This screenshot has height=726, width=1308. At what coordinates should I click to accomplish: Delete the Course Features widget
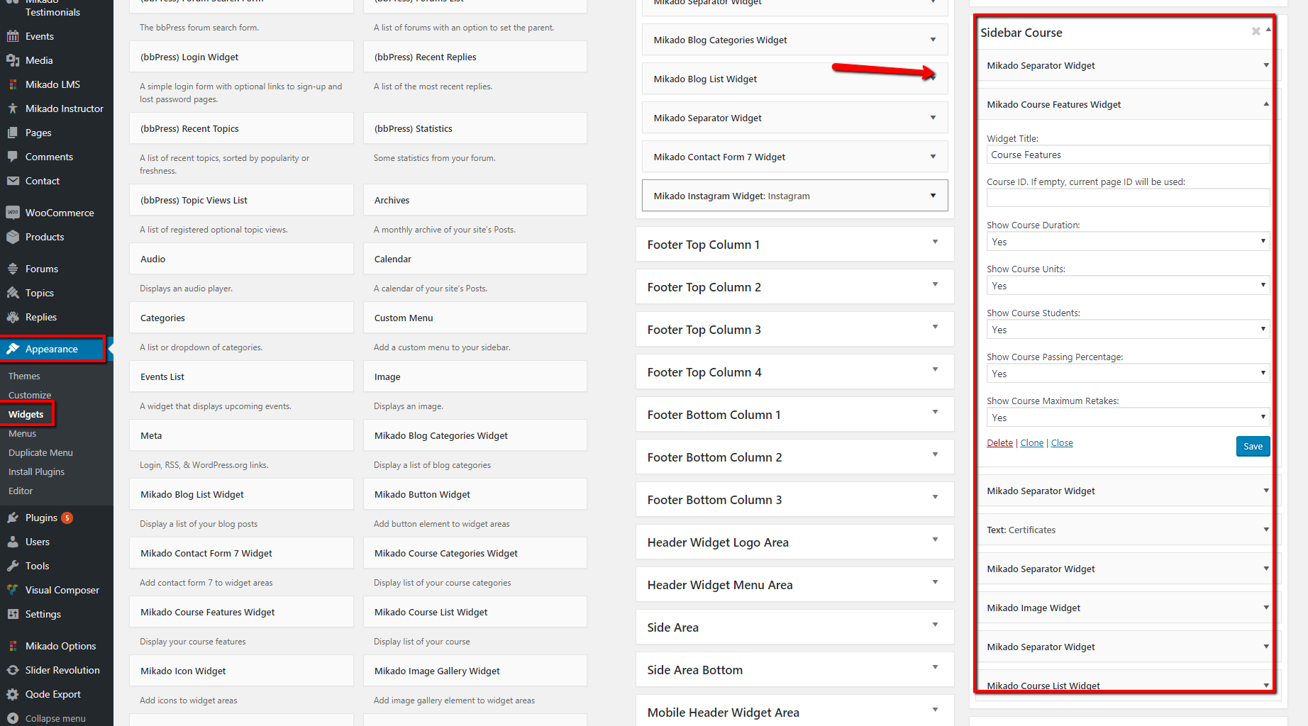coord(999,443)
